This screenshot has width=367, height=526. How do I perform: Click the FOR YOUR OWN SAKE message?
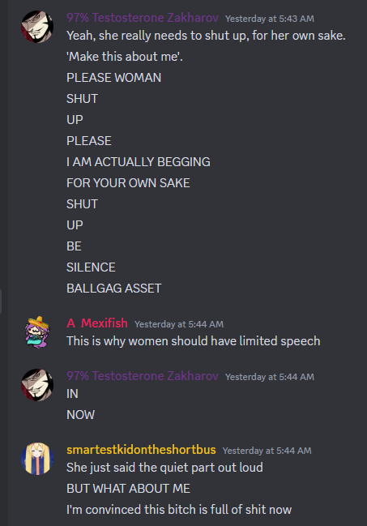(128, 183)
